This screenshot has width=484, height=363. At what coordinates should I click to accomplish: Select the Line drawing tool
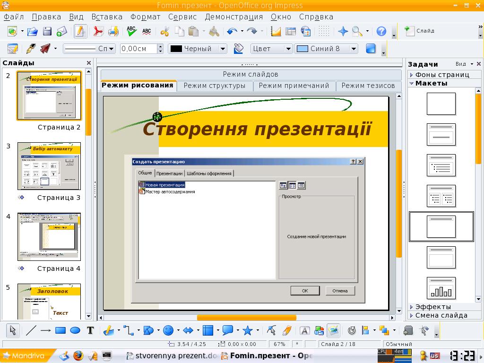[x=31, y=331]
